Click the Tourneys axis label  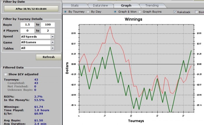coord(136,121)
